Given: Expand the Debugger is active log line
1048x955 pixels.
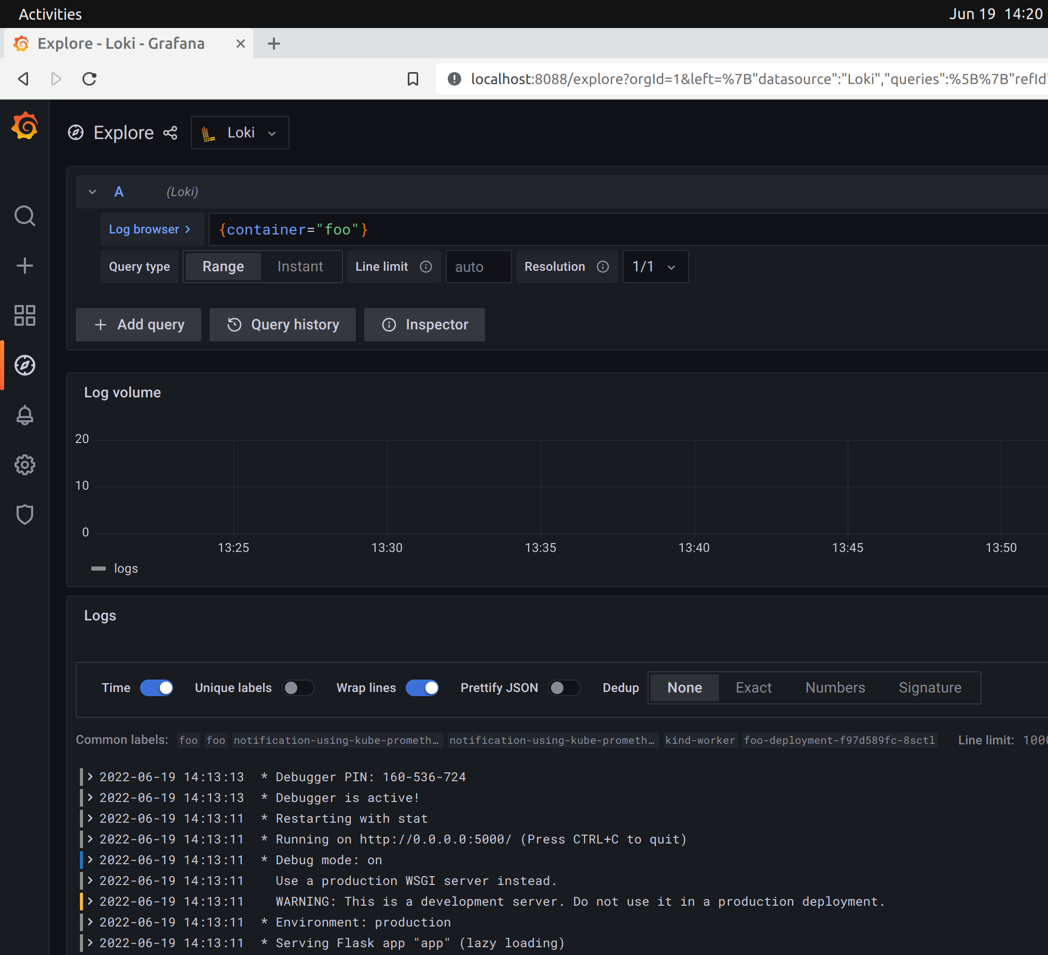Looking at the screenshot, I should coord(90,797).
